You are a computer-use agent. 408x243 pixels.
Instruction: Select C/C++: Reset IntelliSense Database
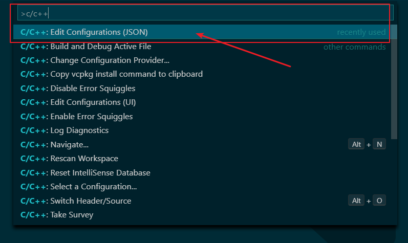click(x=85, y=173)
